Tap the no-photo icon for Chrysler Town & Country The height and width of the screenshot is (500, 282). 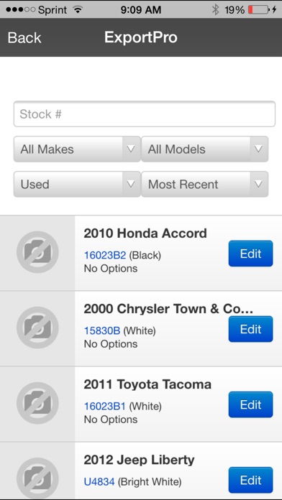pos(37,328)
